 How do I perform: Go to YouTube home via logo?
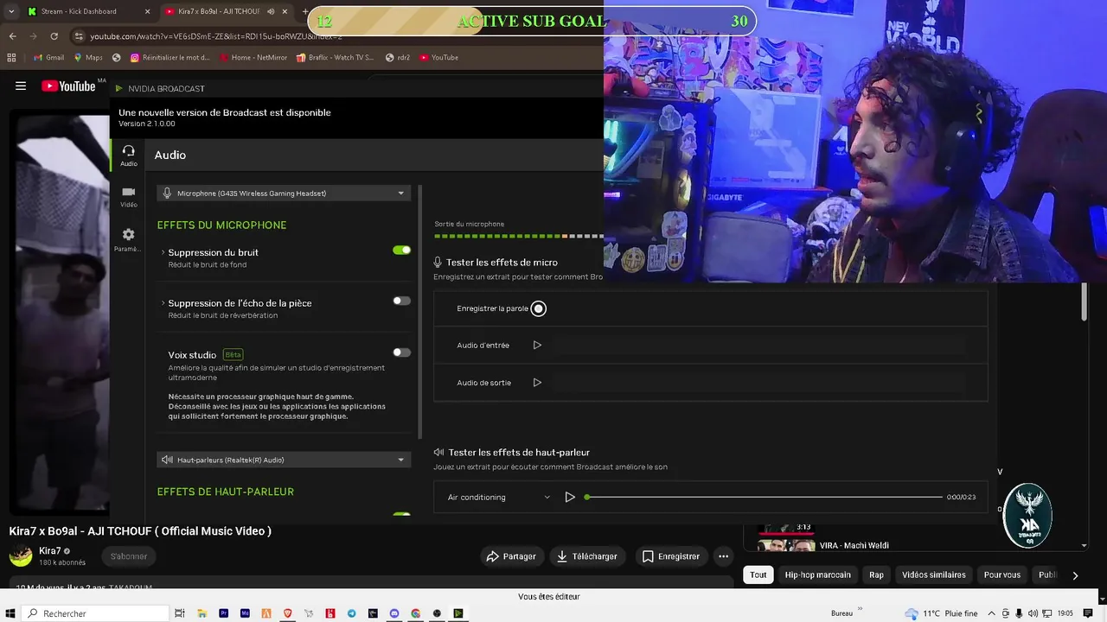[x=68, y=86]
